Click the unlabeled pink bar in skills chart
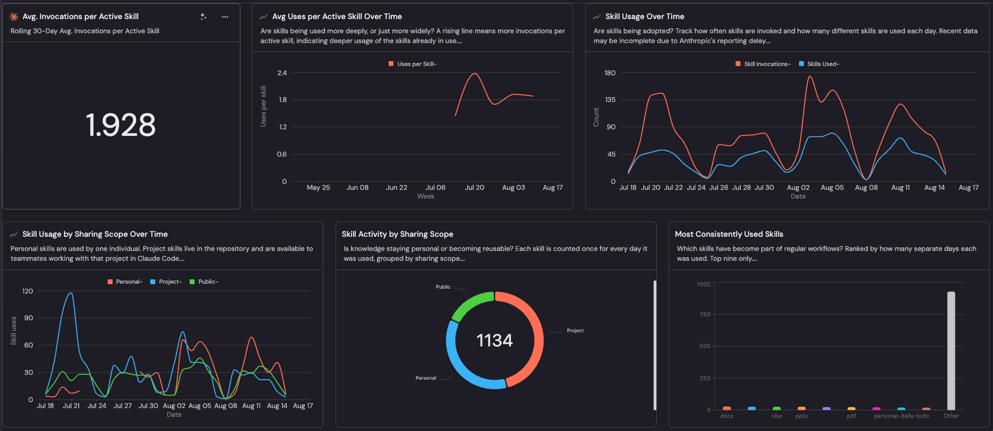Viewport: 993px width, 431px height. 877,409
